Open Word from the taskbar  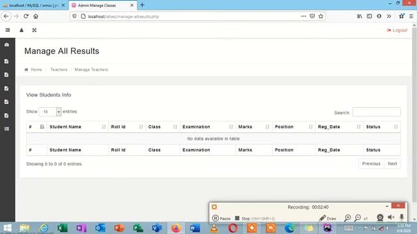pos(195,228)
